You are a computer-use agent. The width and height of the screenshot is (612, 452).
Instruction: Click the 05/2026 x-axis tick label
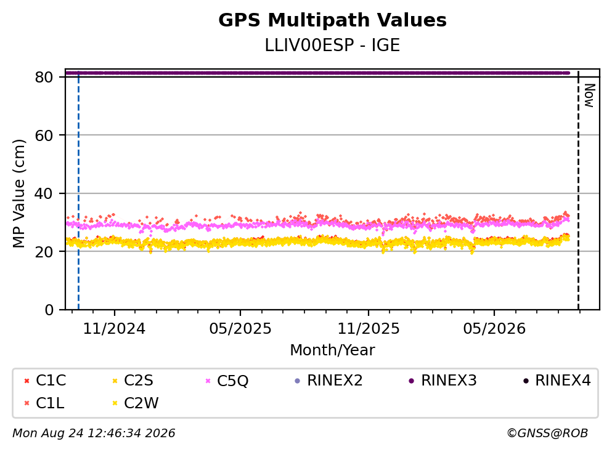pos(494,329)
